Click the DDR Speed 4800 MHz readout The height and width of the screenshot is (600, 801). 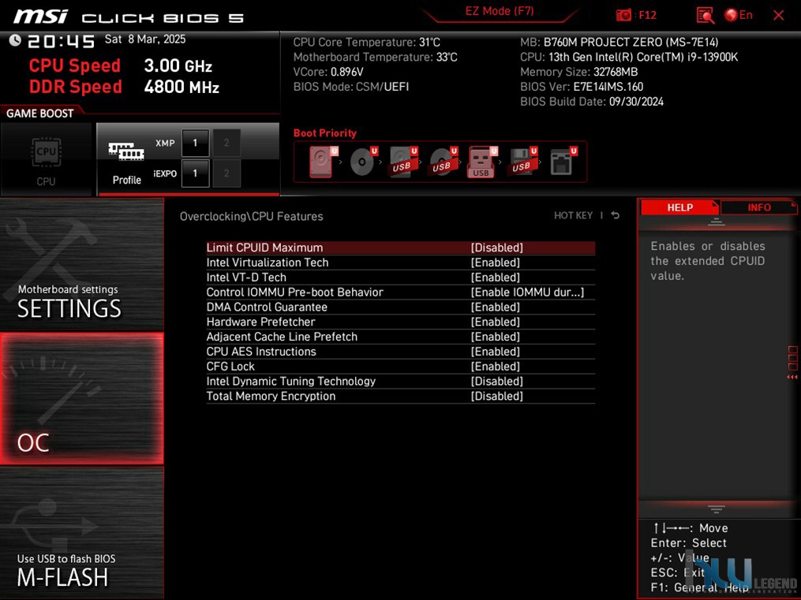[124, 86]
